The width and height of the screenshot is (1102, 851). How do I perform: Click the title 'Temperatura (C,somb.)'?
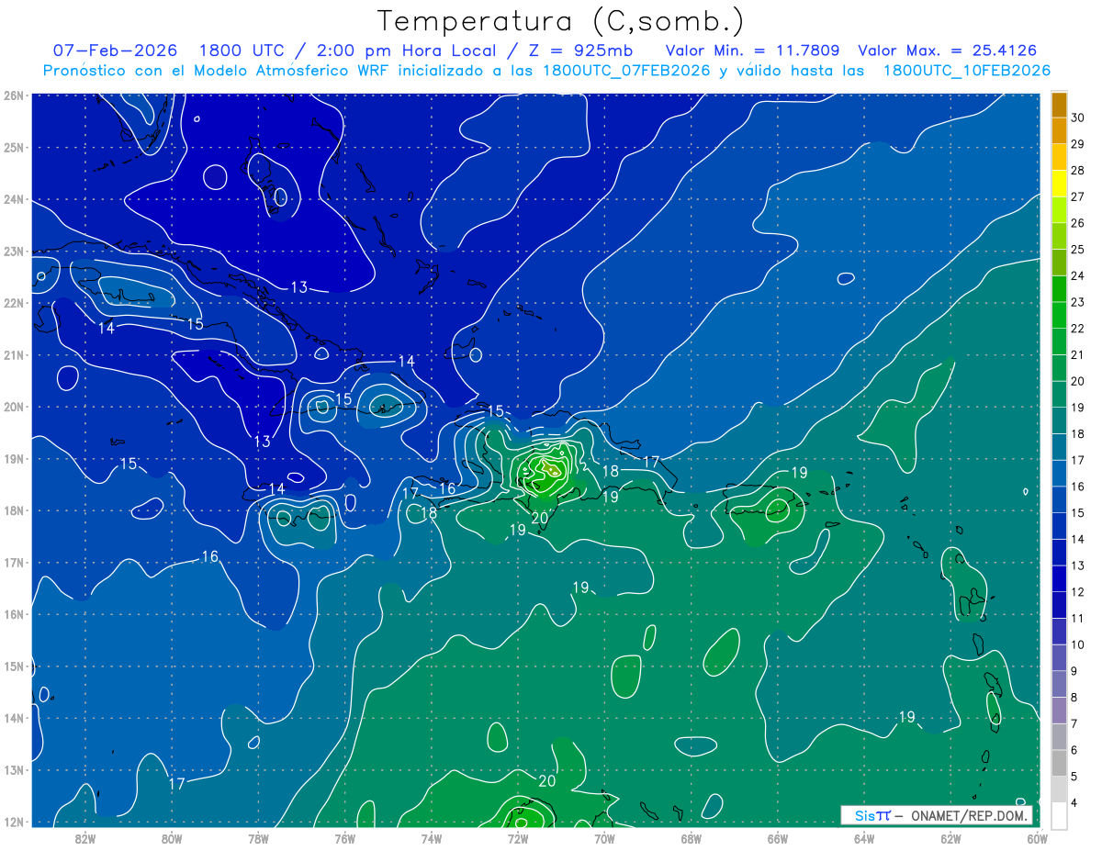click(x=562, y=21)
